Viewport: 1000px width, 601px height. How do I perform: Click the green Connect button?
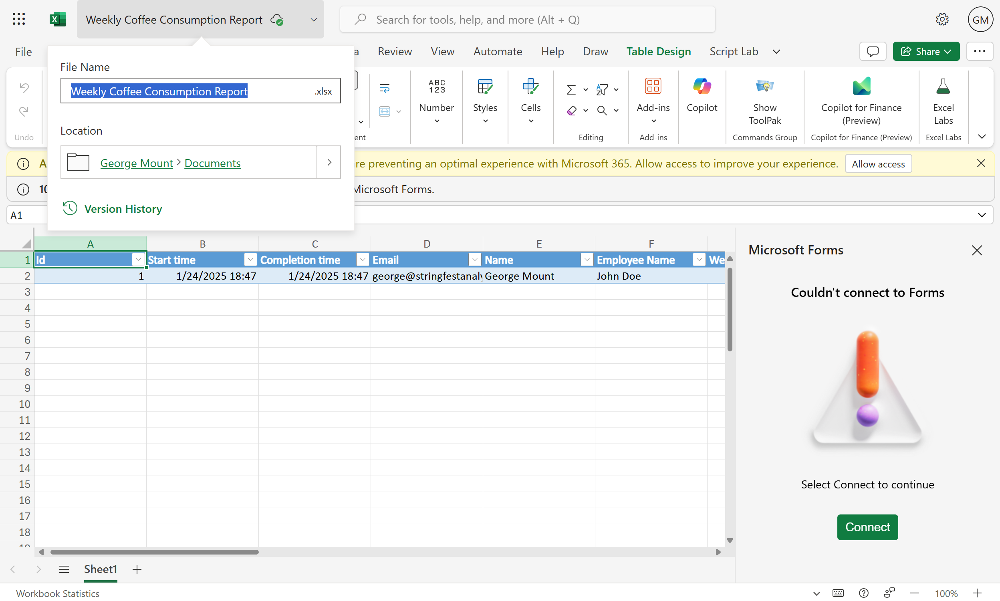(x=867, y=527)
